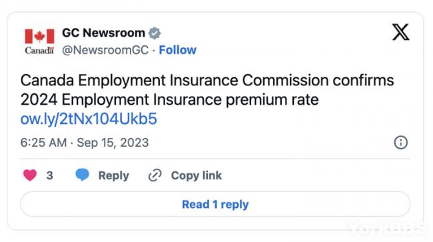
Task: Click the Read 1 reply button
Action: click(x=215, y=204)
